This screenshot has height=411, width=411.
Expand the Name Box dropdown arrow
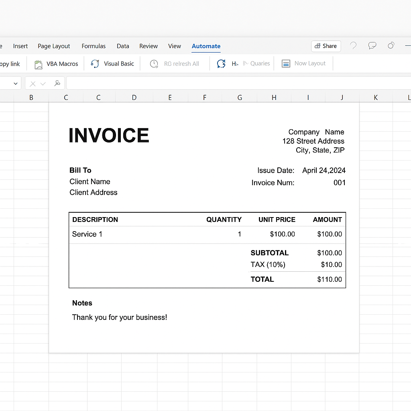[16, 83]
